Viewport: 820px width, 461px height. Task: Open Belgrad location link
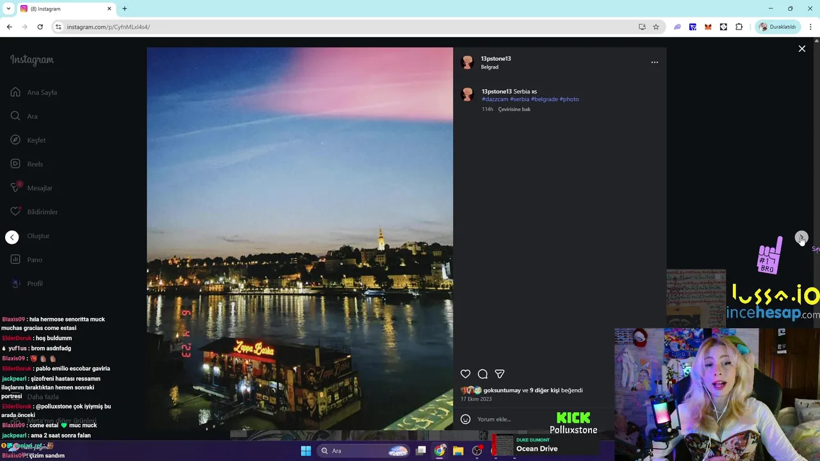489,67
